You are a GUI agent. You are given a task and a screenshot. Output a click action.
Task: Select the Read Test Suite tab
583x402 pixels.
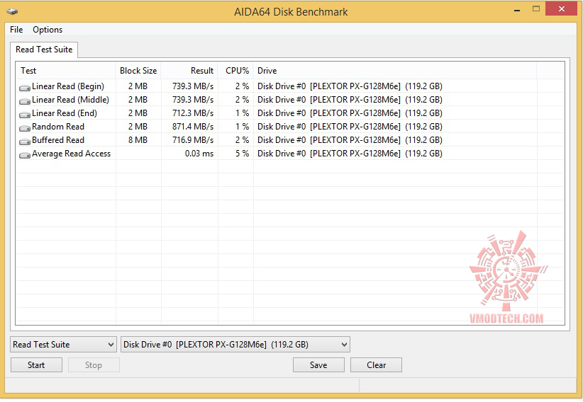click(44, 50)
